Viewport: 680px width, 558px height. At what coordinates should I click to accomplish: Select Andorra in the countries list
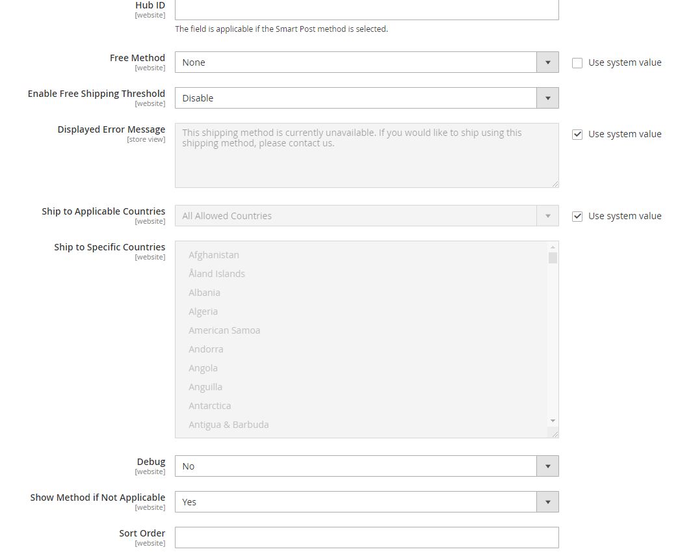tap(206, 349)
